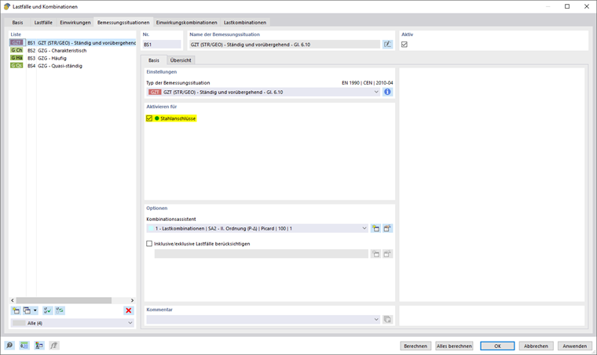
Task: Click the EN 1990 | CEN | 2010-04 text
Action: (x=368, y=83)
